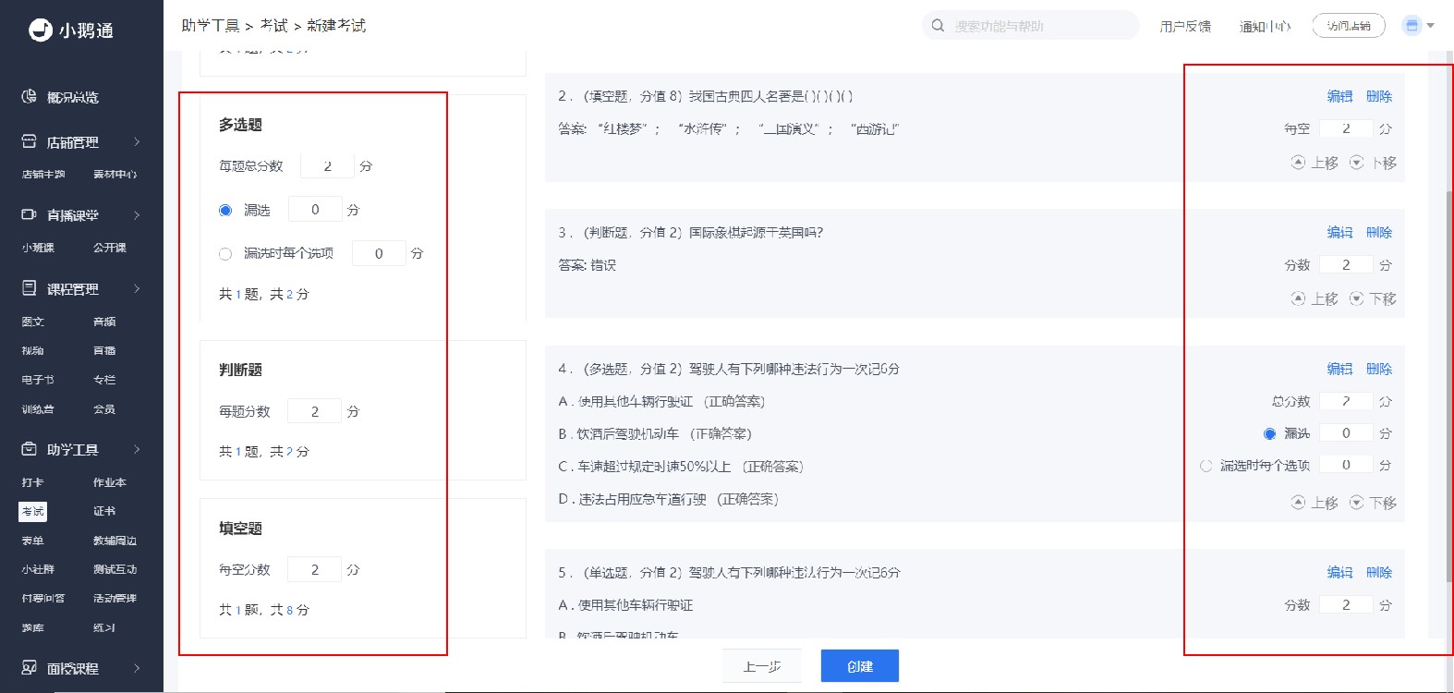The height and width of the screenshot is (693, 1454).
Task: Click 删除 link for question 2
Action: 1379,96
